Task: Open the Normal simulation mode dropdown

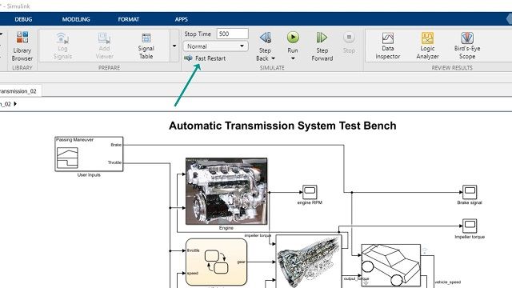Action: pyautogui.click(x=215, y=46)
